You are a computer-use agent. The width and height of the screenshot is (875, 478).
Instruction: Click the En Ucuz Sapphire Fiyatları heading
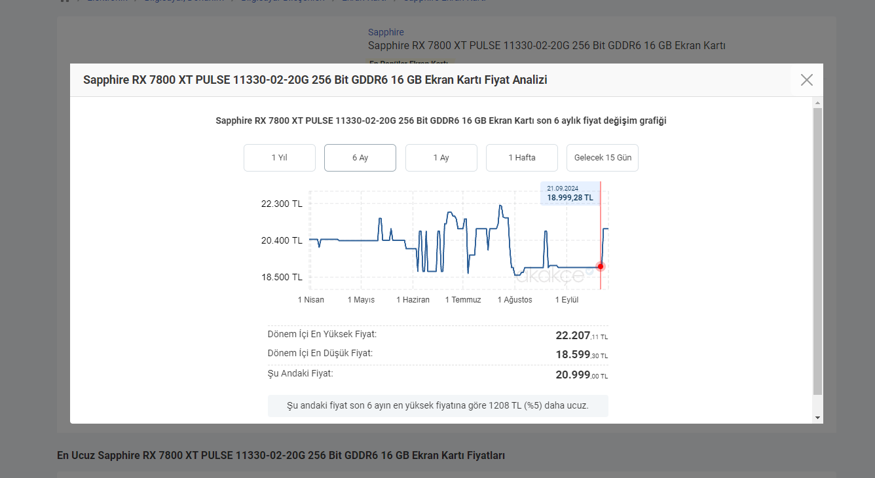point(281,455)
